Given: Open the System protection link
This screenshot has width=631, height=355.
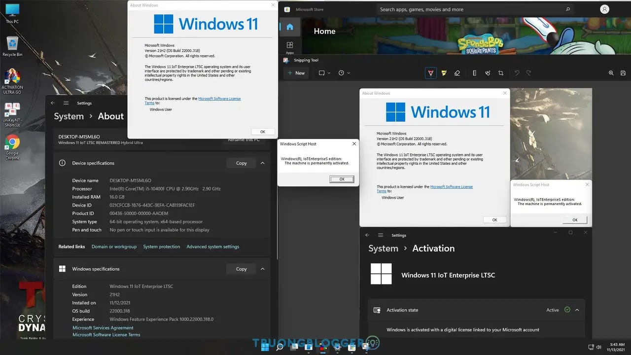Looking at the screenshot, I should click(162, 247).
